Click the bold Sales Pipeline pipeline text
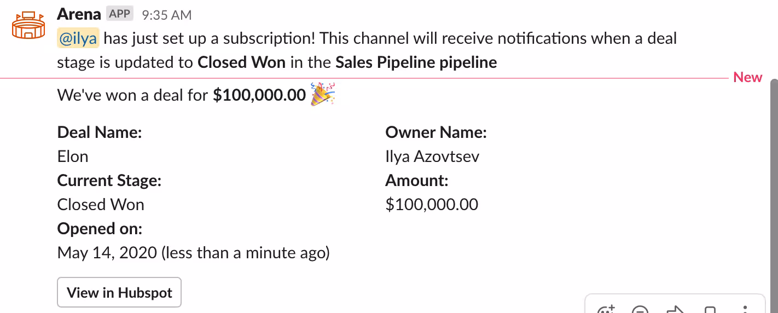Viewport: 778px width, 313px height. (416, 62)
